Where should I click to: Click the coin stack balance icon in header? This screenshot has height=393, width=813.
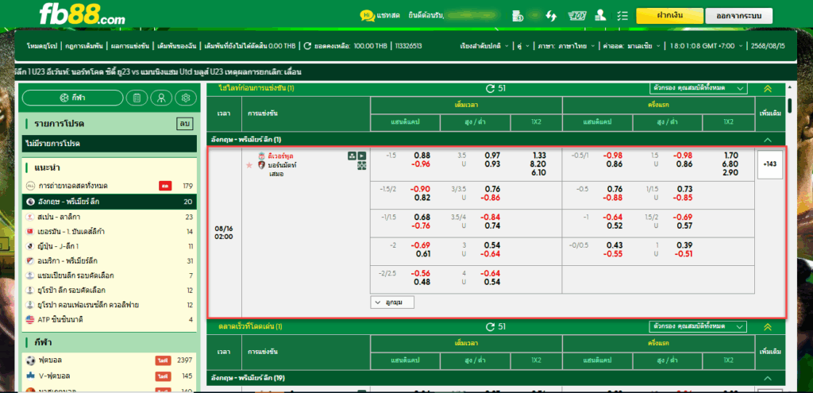518,16
